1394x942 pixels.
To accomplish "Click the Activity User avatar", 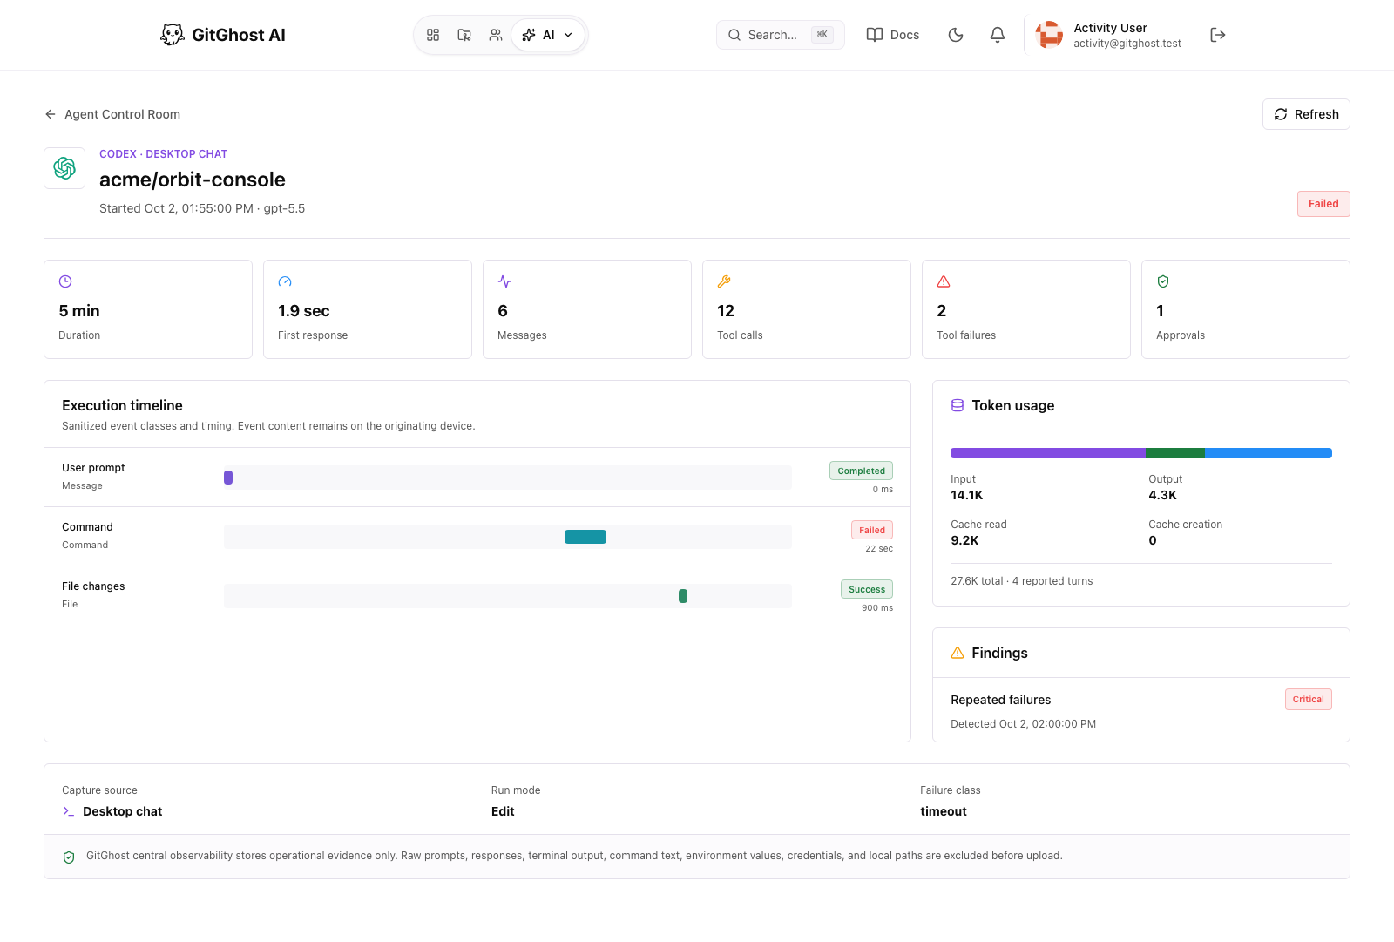I will [1049, 35].
